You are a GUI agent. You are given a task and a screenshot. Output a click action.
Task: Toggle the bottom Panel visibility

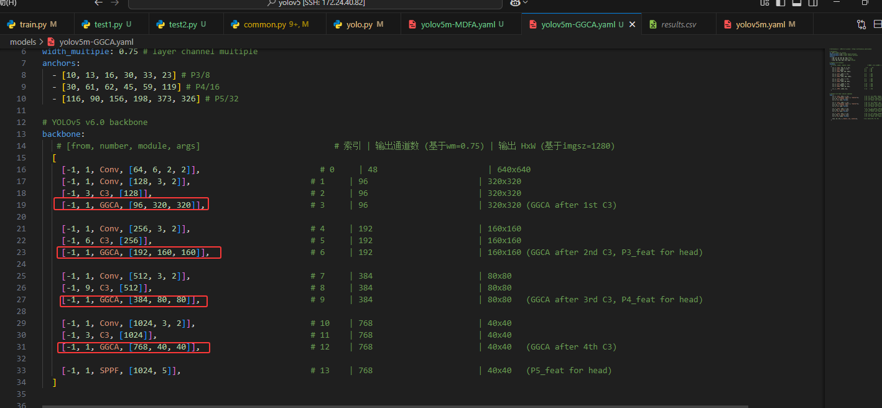click(797, 4)
